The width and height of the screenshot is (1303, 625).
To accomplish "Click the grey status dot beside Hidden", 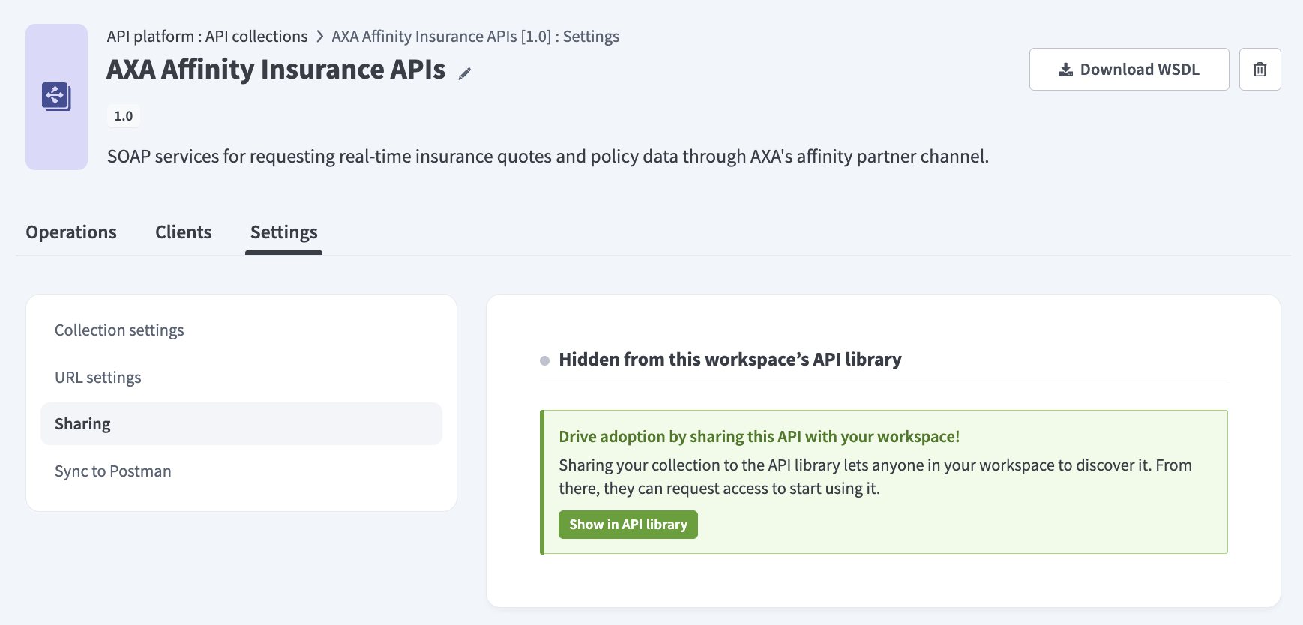I will pos(545,360).
